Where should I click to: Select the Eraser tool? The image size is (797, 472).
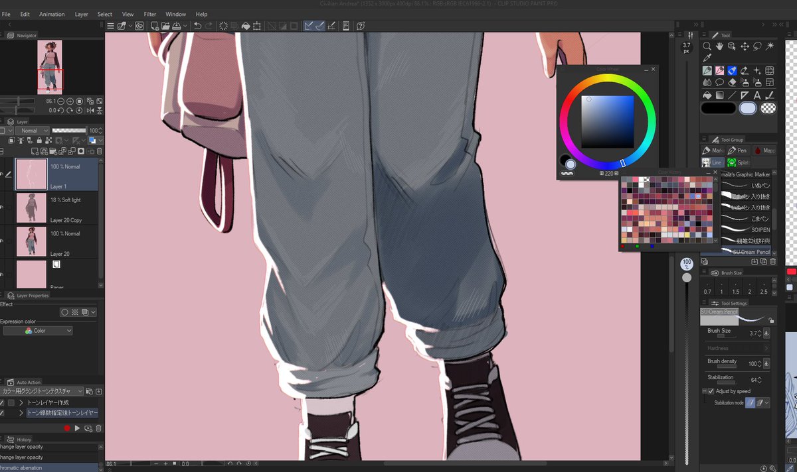tap(732, 82)
